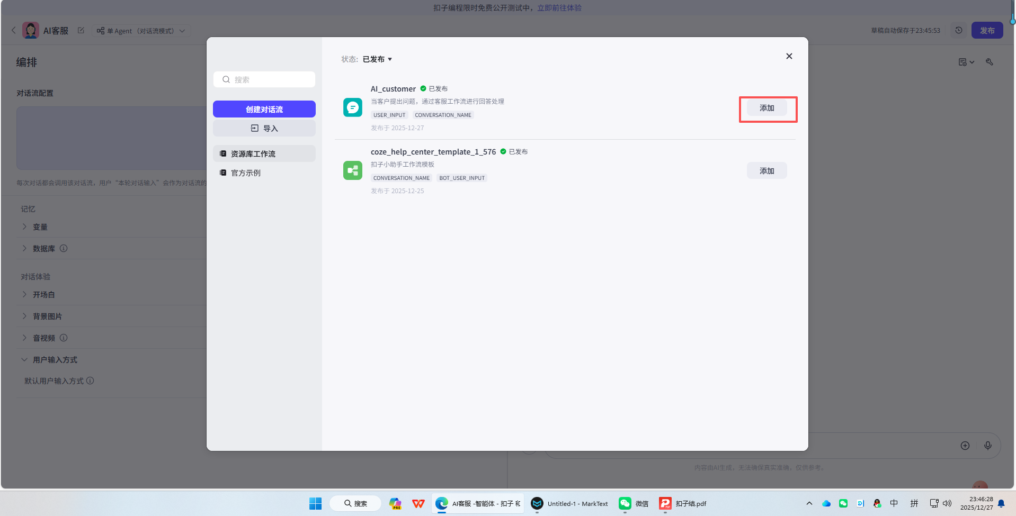Open the Copilot taskbar icon
Screen dimensions: 1016x516
(x=395, y=503)
